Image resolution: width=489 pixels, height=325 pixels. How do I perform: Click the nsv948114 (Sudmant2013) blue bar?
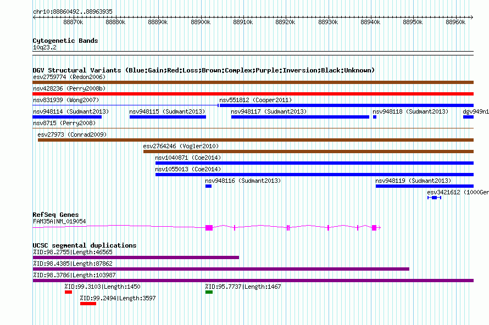(x=67, y=117)
